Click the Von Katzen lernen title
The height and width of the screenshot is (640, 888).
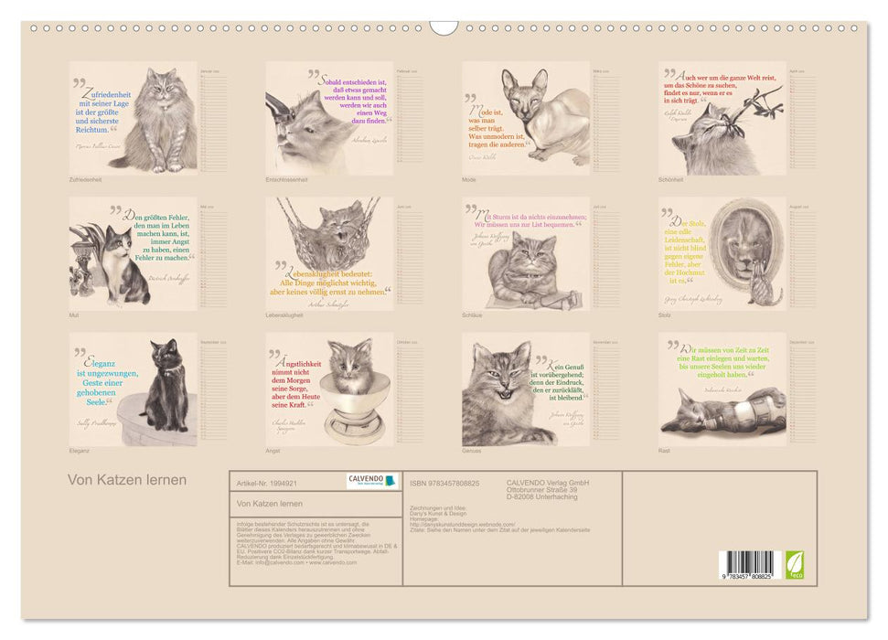[128, 478]
